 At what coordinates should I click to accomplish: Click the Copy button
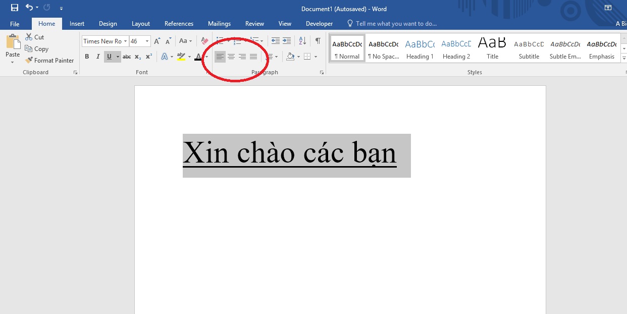pyautogui.click(x=36, y=49)
